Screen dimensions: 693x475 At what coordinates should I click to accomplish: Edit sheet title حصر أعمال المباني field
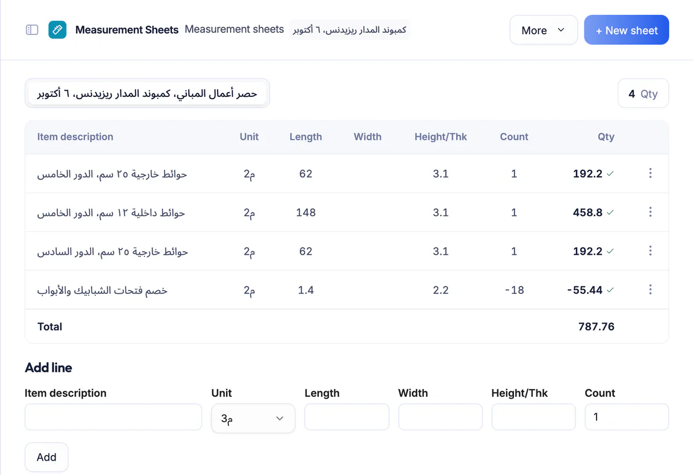[x=147, y=94]
